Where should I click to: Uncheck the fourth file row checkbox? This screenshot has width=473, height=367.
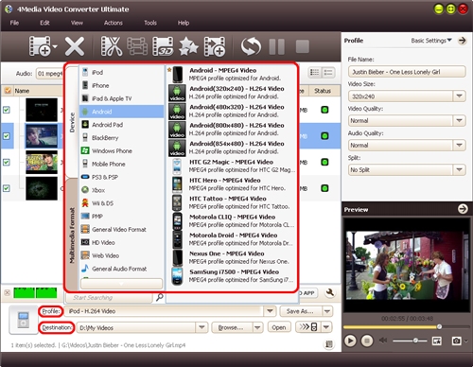tap(7, 188)
